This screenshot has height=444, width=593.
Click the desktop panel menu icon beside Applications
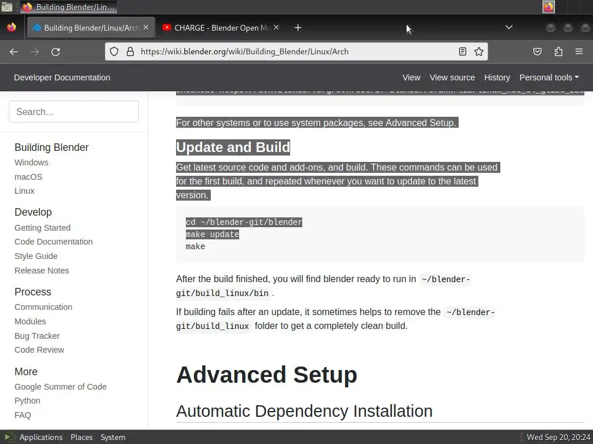pyautogui.click(x=9, y=437)
